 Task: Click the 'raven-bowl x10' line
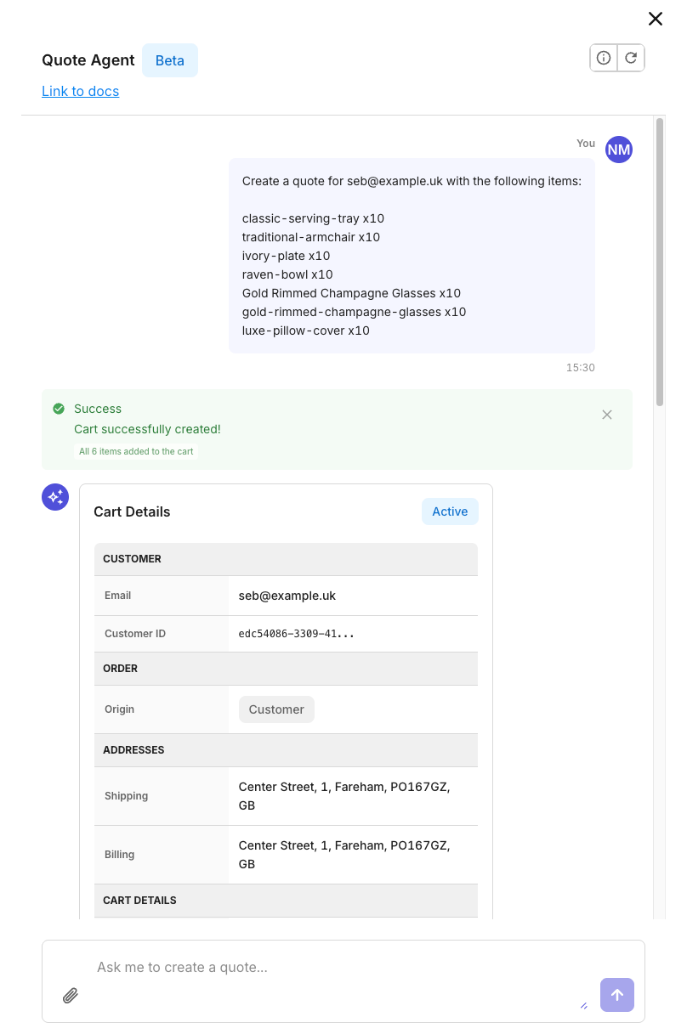[x=287, y=274]
